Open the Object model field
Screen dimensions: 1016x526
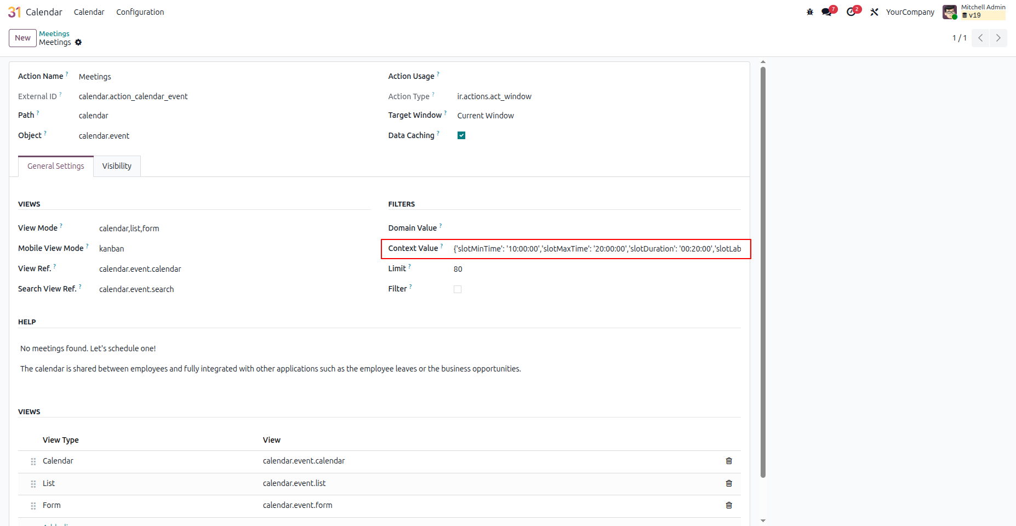(x=225, y=136)
